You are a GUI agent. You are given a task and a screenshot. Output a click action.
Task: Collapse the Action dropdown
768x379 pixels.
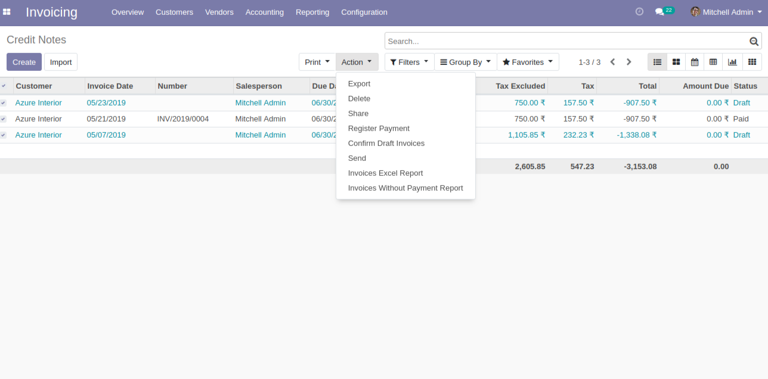[357, 62]
